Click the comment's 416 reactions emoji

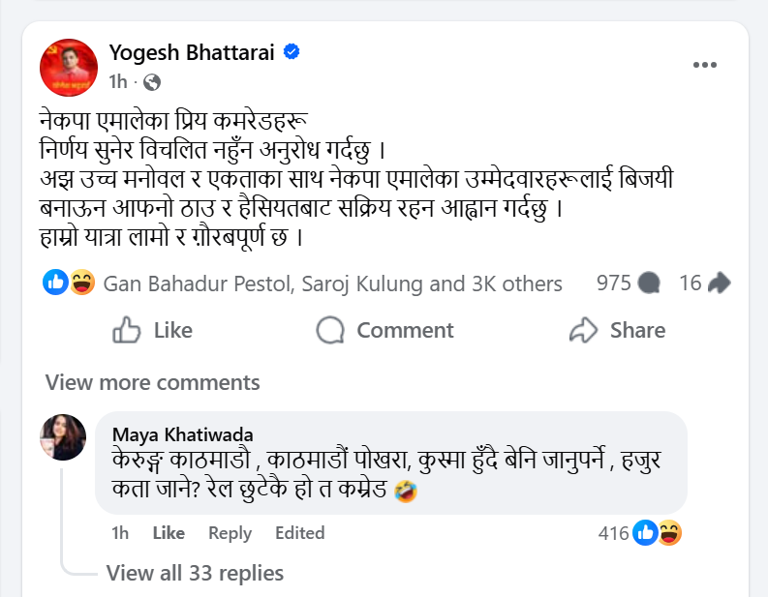click(658, 532)
